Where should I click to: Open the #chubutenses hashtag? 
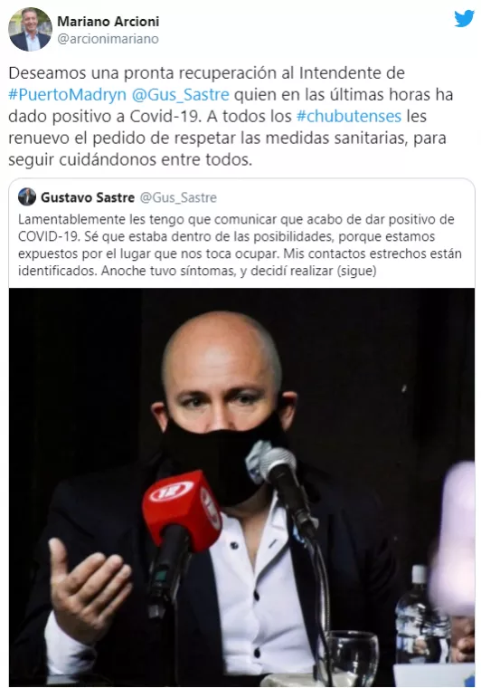point(349,116)
